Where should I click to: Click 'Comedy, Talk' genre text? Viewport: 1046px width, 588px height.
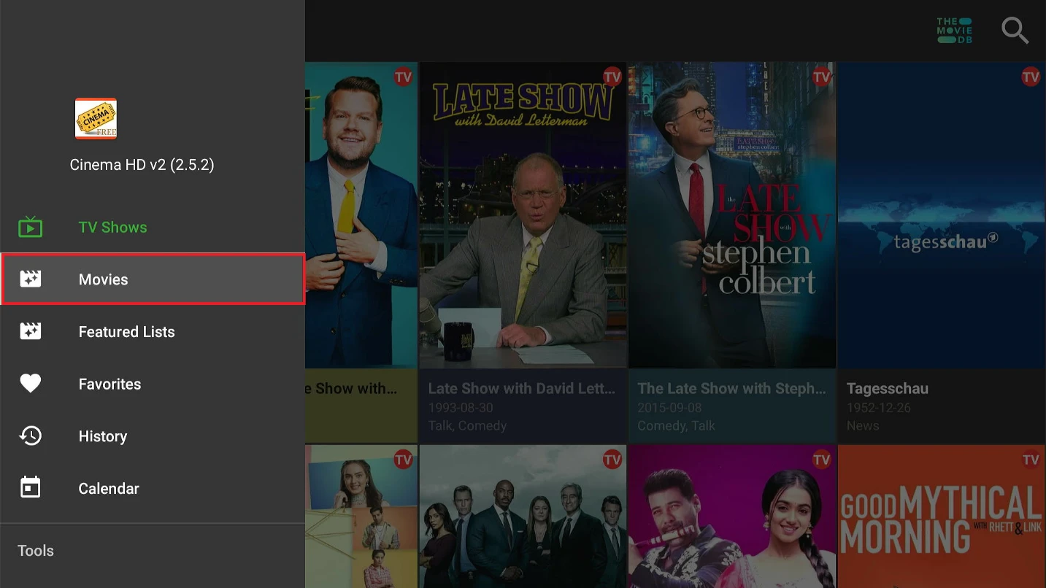tap(676, 425)
